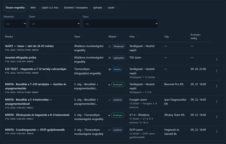Sort by the Hely column arrow

point(136,36)
